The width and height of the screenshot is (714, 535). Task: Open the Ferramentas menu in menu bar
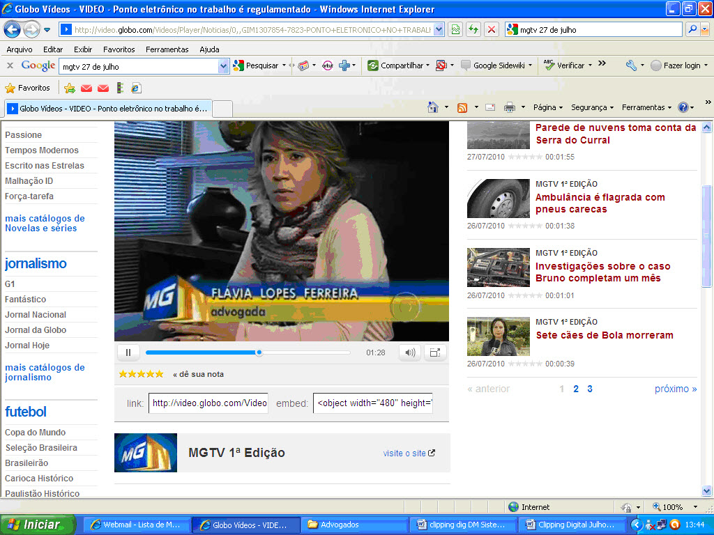(167, 49)
